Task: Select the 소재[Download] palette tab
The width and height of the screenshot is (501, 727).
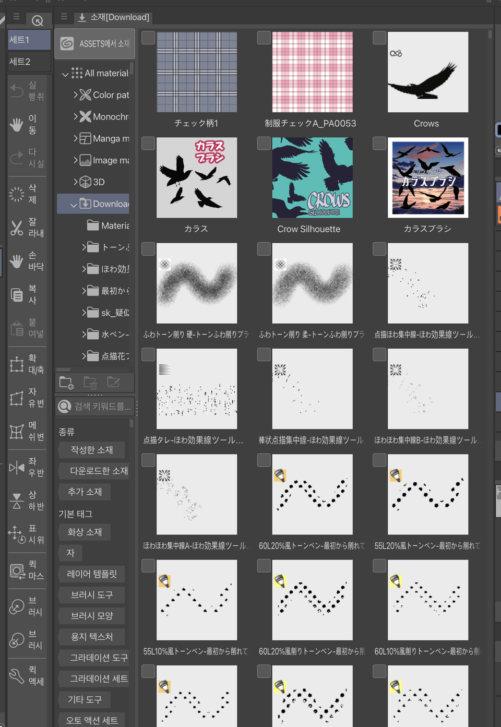Action: [113, 17]
